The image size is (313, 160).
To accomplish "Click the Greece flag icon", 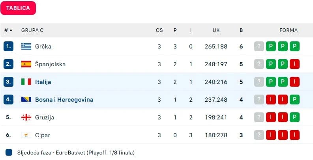I will pyautogui.click(x=26, y=47).
